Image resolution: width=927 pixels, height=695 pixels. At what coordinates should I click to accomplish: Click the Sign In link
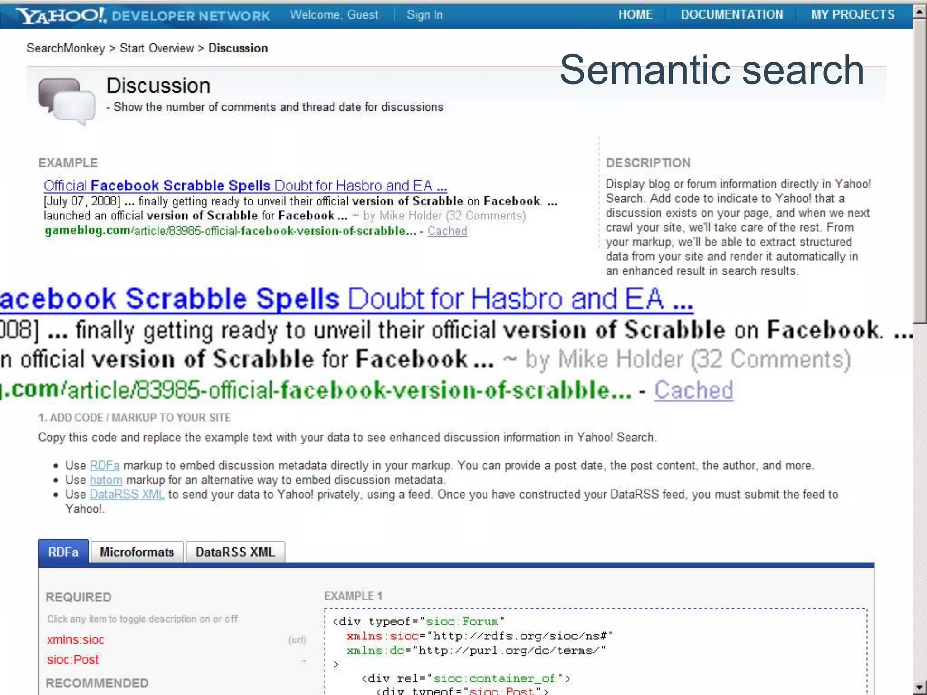[424, 15]
